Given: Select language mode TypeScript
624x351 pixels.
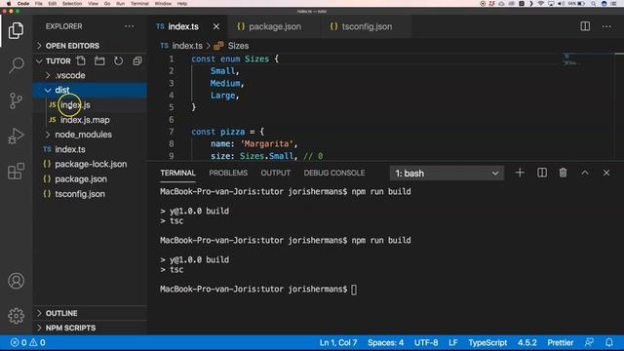Looking at the screenshot, I should 487,342.
